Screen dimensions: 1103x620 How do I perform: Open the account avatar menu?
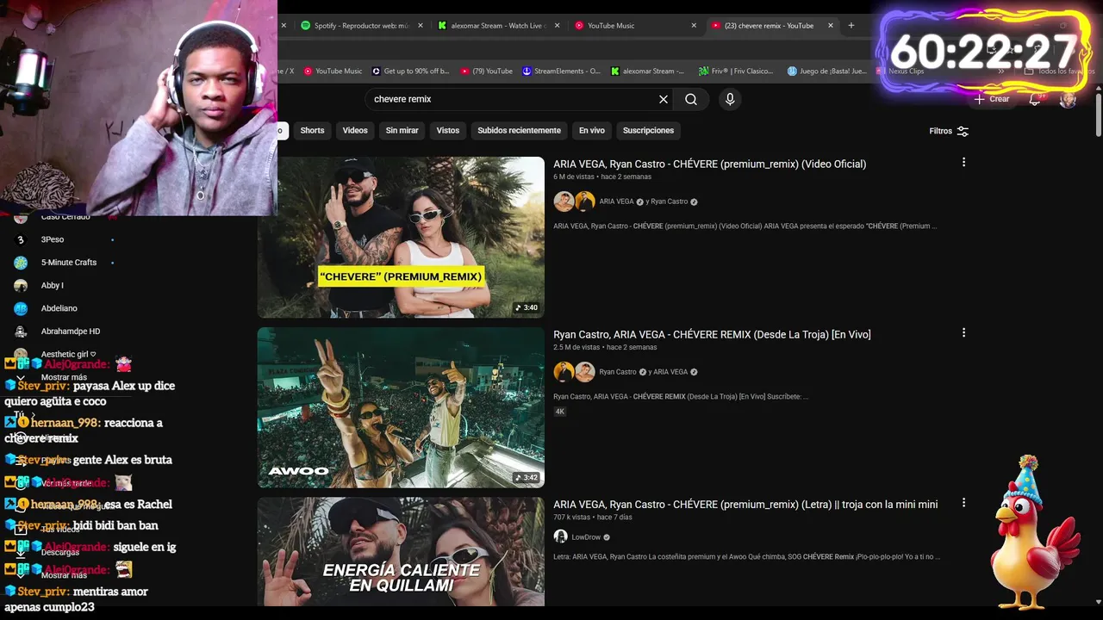coord(1068,99)
